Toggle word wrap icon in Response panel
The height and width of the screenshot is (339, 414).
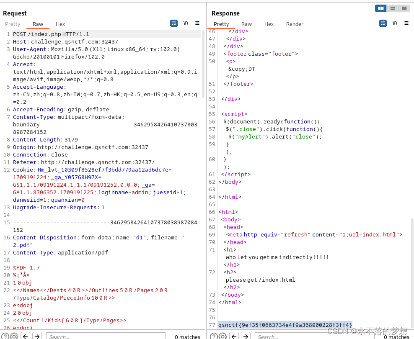click(383, 23)
